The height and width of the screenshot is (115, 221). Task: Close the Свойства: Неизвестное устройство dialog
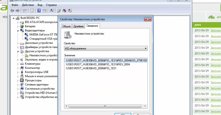click(x=148, y=19)
